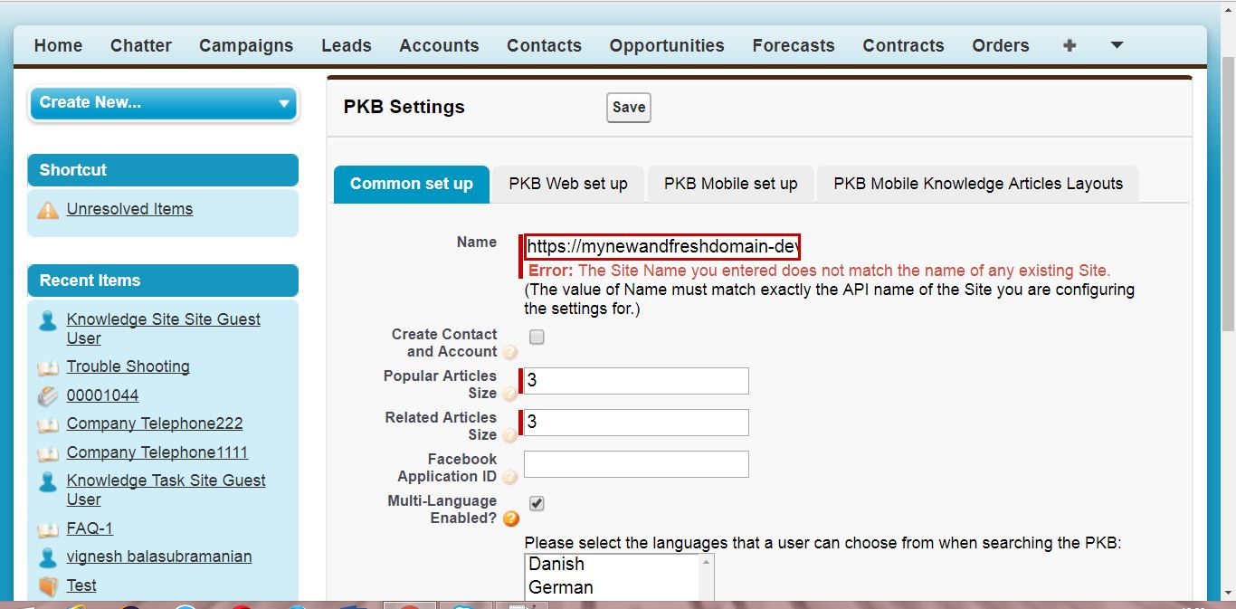Screen dimensions: 1236x609
Task: Open the Company Telephone222 link
Action: coord(155,423)
